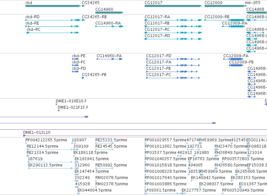Select transcript CG14960-RA

point(108,23)
